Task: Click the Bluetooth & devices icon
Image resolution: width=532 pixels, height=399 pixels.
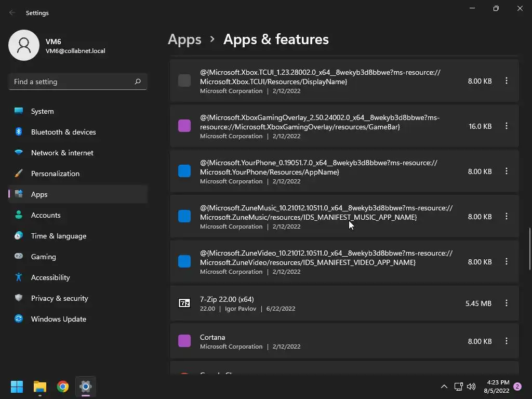Action: pos(19,132)
